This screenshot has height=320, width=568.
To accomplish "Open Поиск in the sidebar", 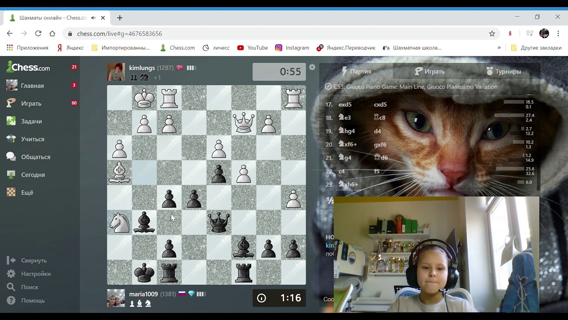I will (29, 287).
